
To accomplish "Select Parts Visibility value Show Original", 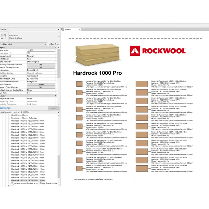I will click(x=41, y=62).
